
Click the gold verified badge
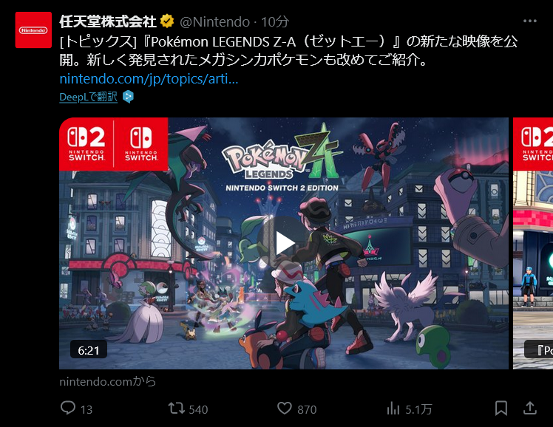tap(167, 21)
